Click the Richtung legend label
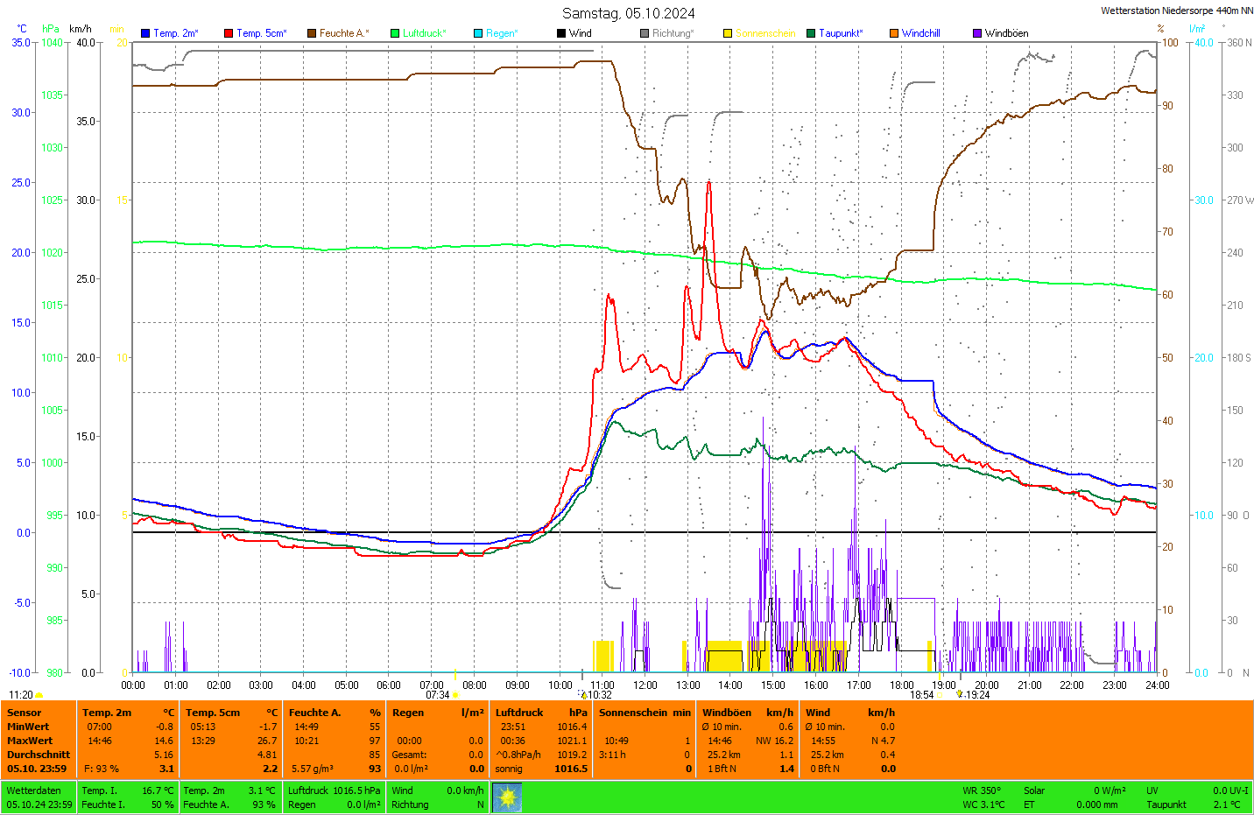Image resolution: width=1254 pixels, height=815 pixels. pos(673,33)
